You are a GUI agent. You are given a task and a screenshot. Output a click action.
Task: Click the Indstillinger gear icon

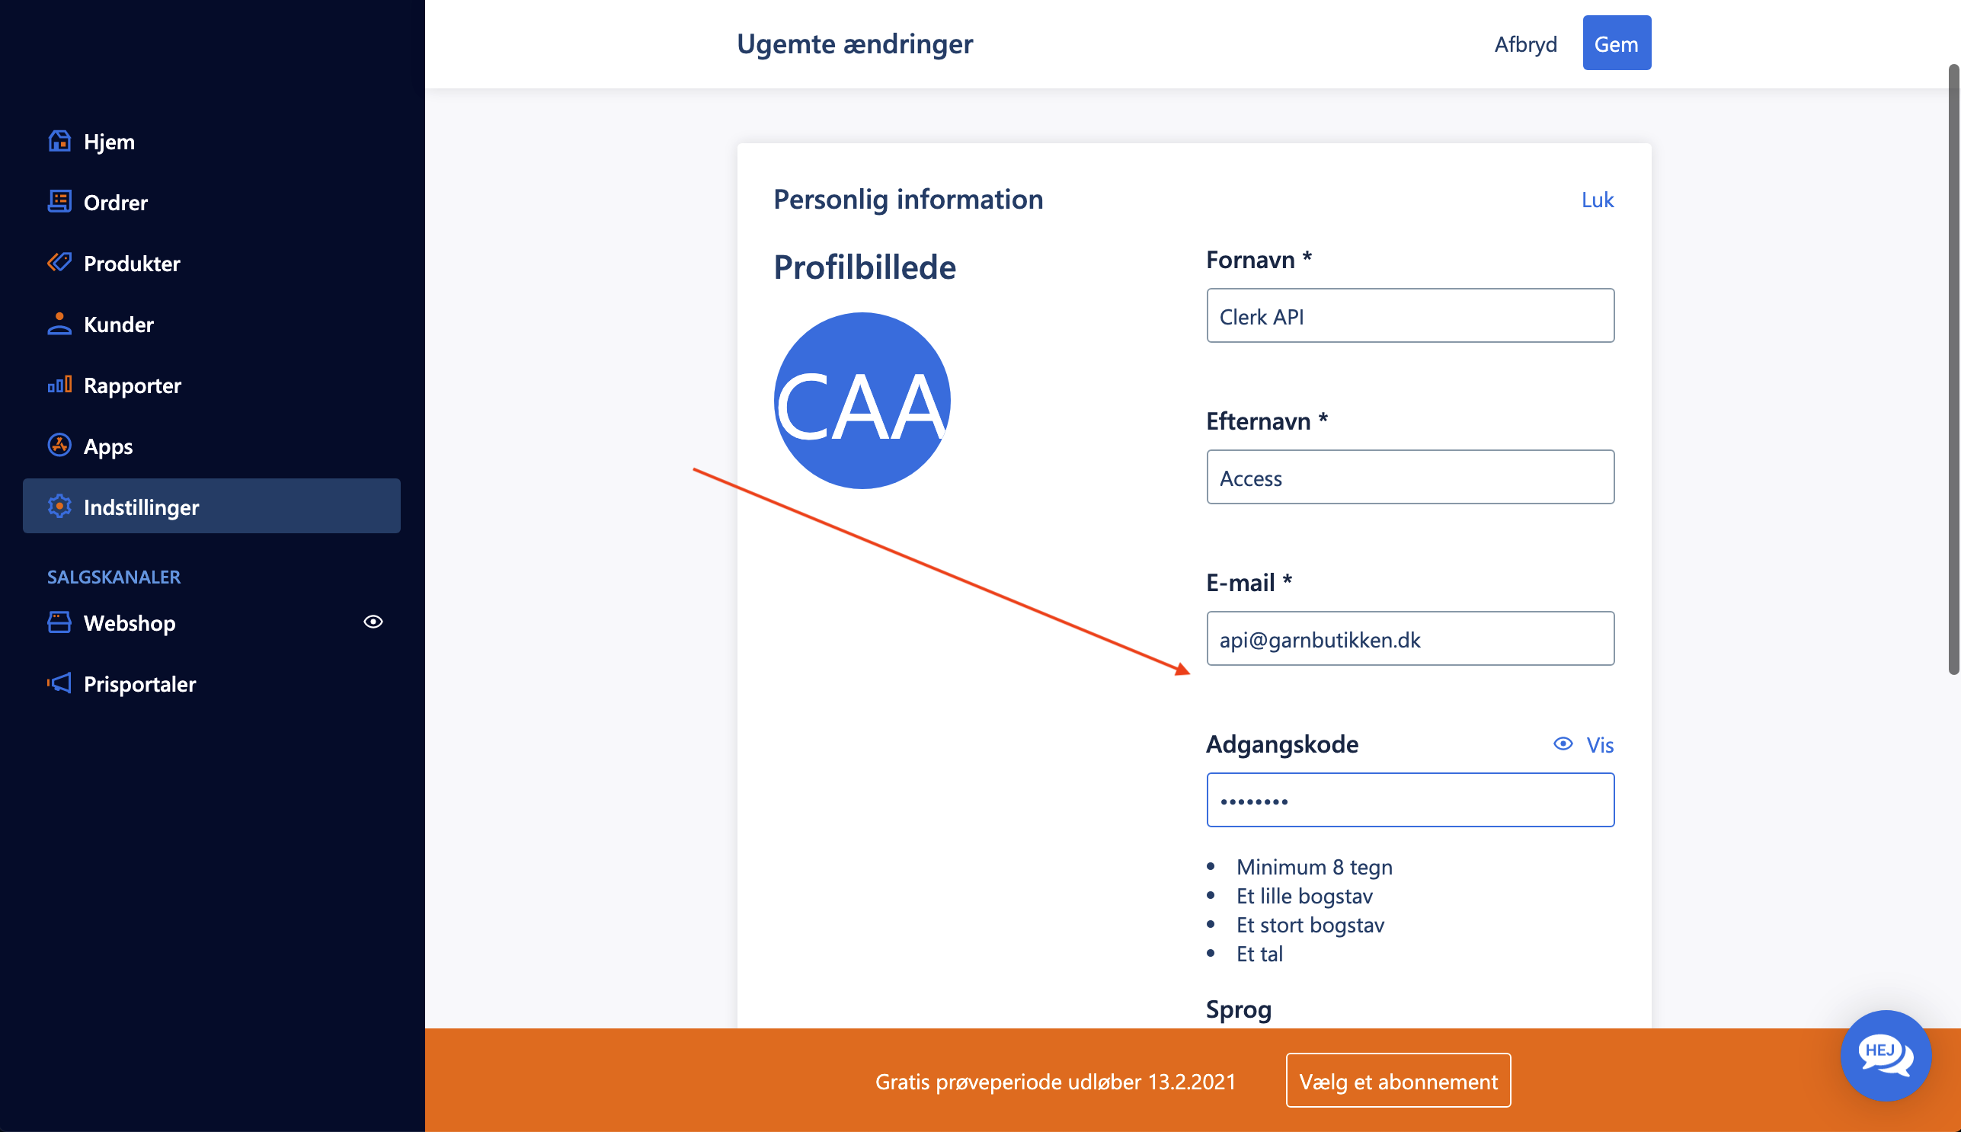pos(60,507)
